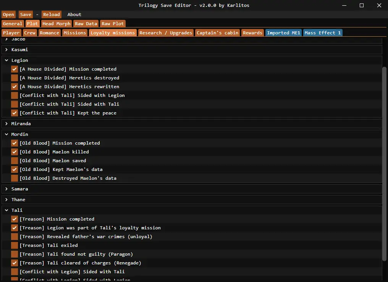Image resolution: width=388 pixels, height=282 pixels.
Task: Maximize the Trilogy Save Editor window
Action: click(x=362, y=5)
